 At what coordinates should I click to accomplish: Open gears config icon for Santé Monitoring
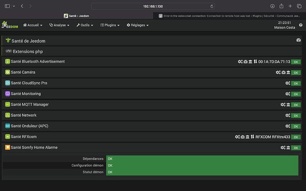coord(288,94)
